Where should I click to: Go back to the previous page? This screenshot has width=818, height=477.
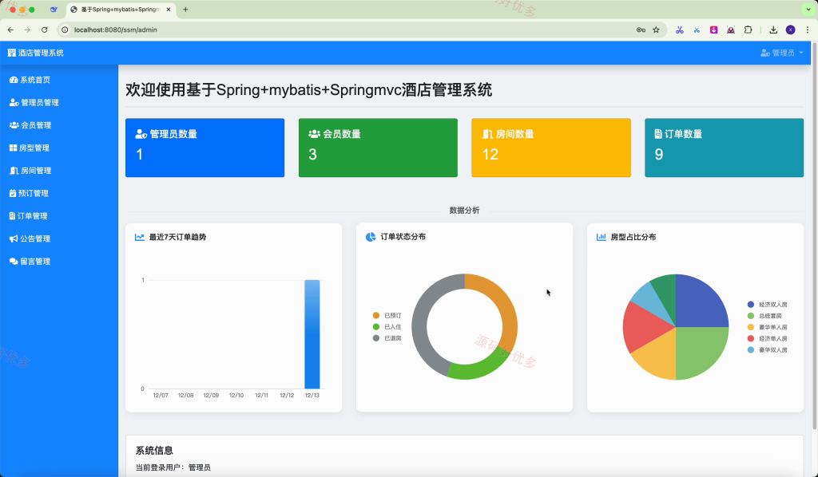tap(10, 30)
